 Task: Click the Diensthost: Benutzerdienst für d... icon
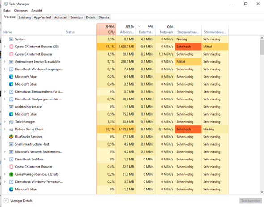[11, 92]
